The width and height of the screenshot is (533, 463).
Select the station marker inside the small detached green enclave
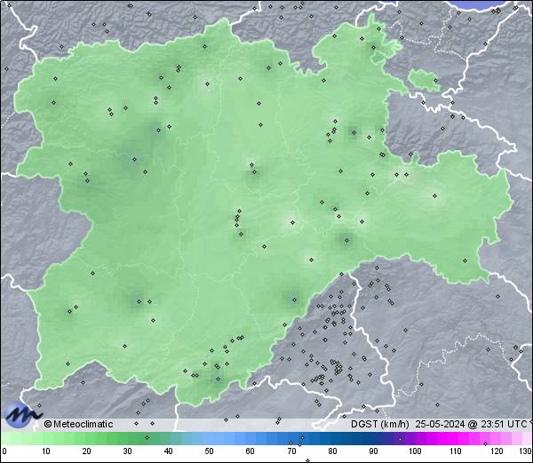click(x=436, y=81)
